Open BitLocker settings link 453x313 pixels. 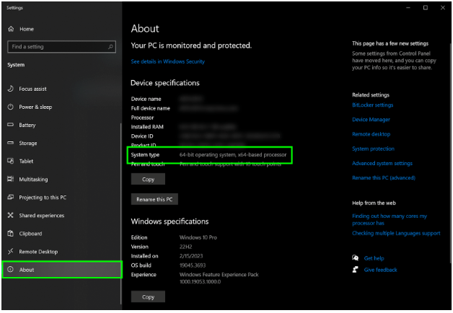372,105
